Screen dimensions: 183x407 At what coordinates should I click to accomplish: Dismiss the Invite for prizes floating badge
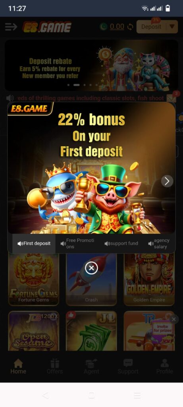pos(173,319)
